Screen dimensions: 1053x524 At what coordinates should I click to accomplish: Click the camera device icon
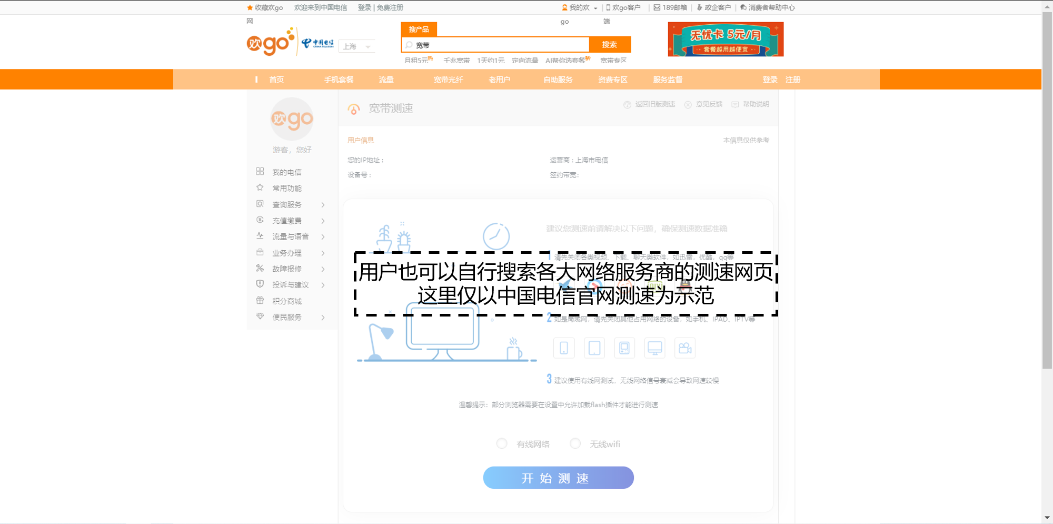(x=685, y=348)
